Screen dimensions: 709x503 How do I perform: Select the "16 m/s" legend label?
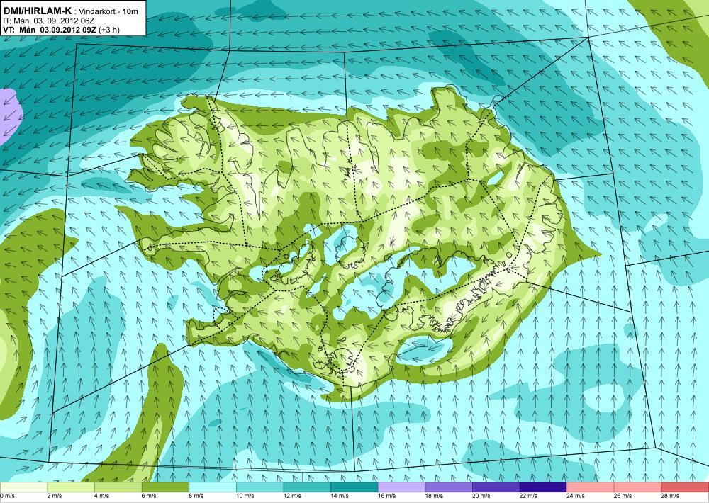(x=387, y=496)
